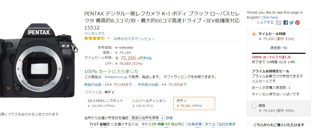Viewport: 313px width, 128px height.
Task: Share the product on Twitter
Action: (x=292, y=22)
